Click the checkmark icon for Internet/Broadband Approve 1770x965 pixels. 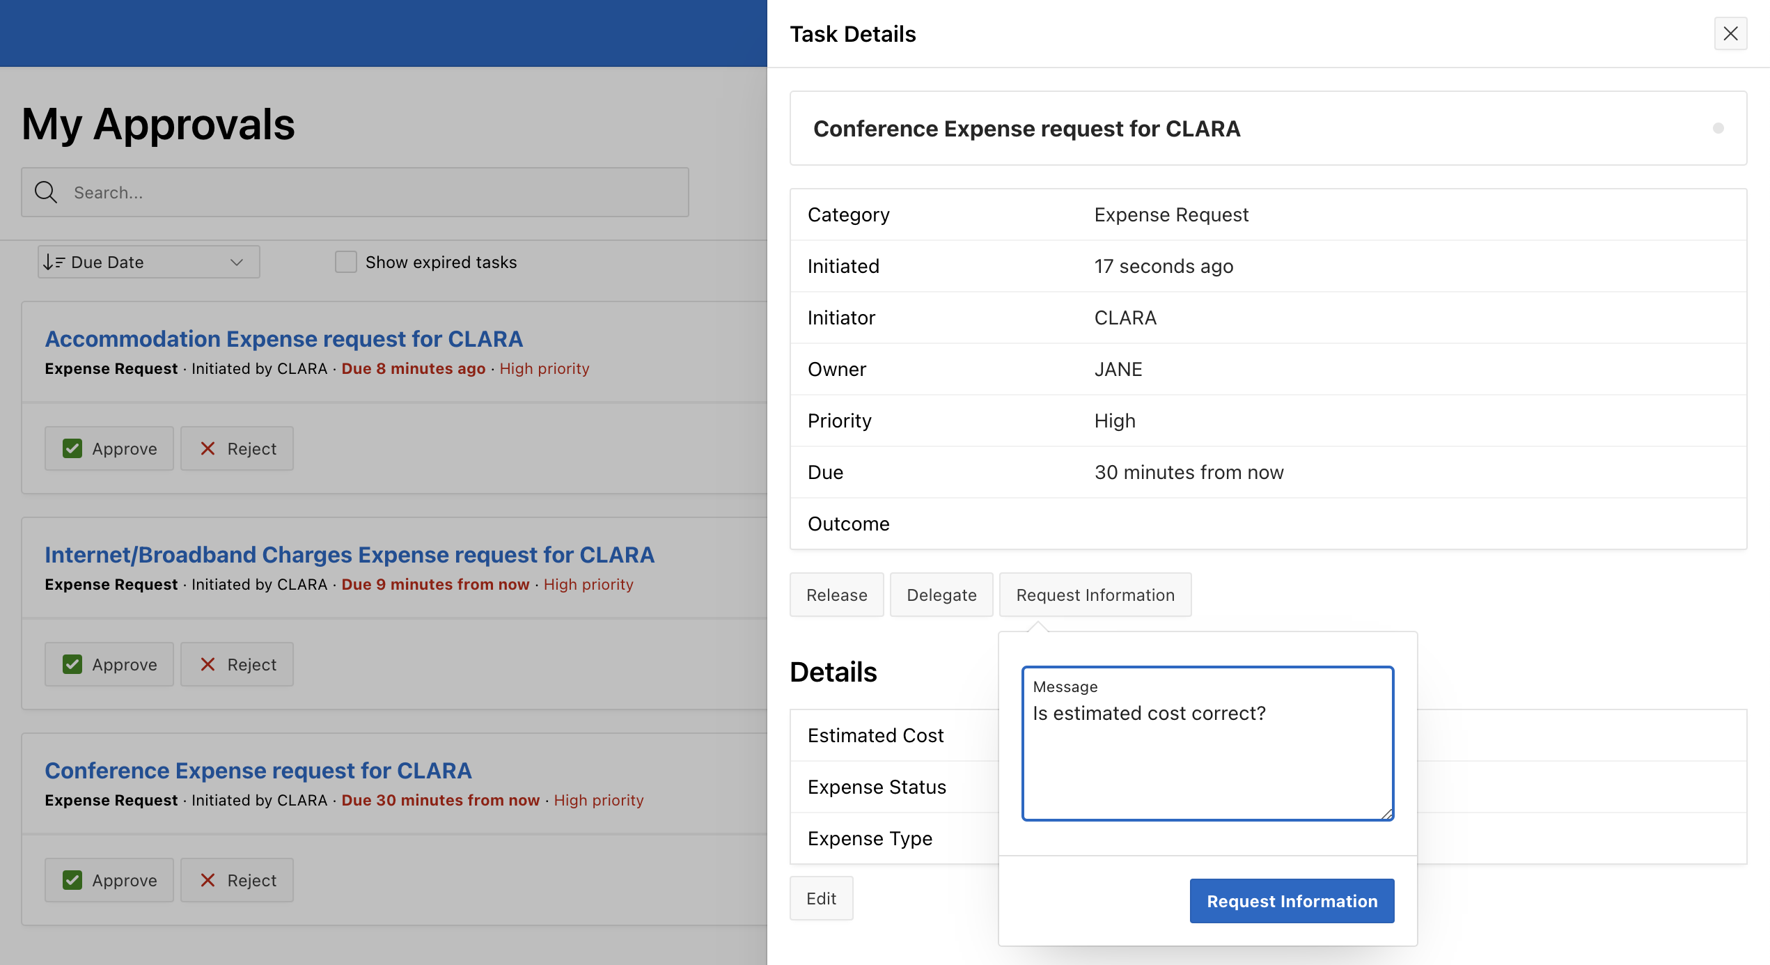(72, 665)
